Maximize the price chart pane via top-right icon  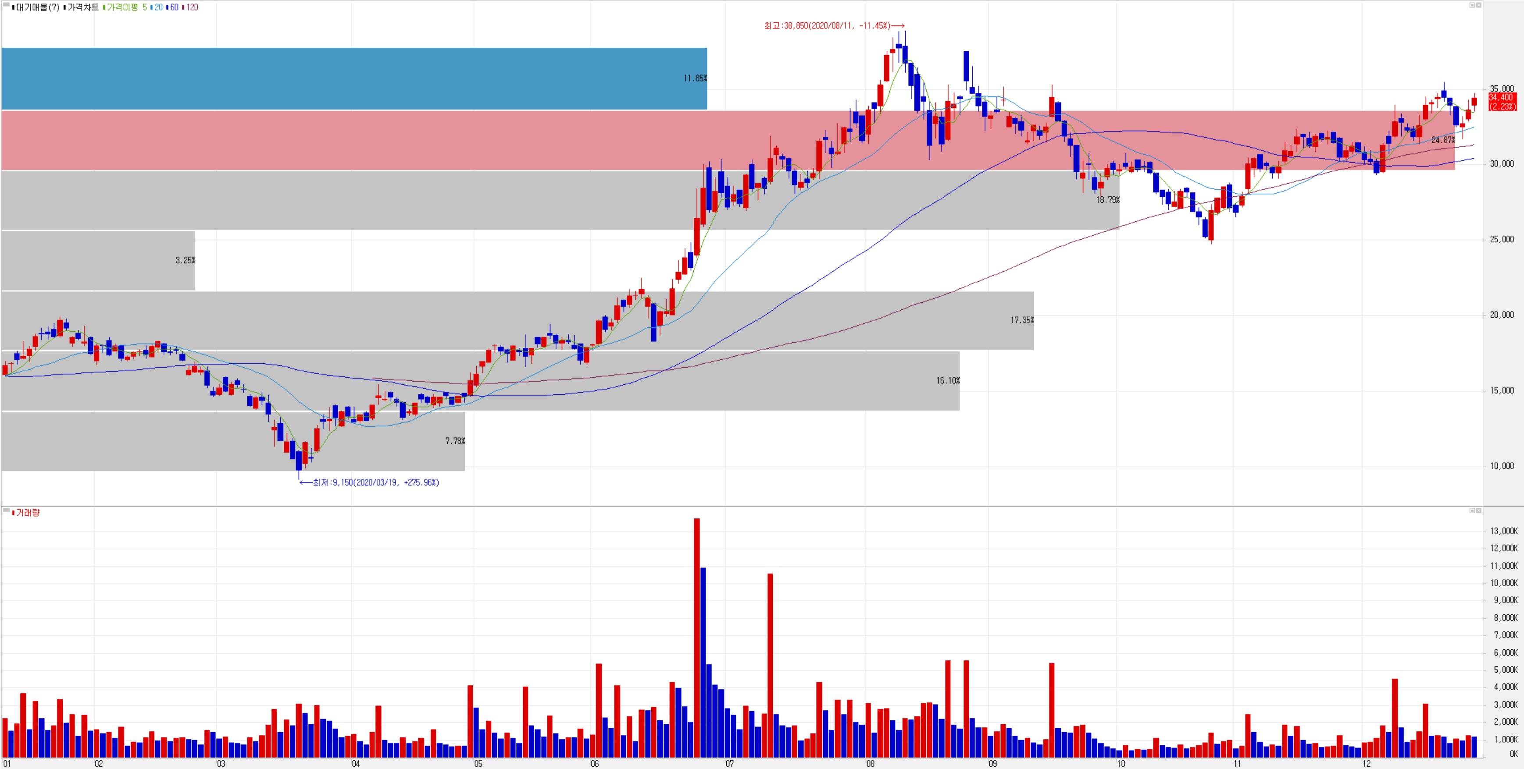(x=1472, y=5)
